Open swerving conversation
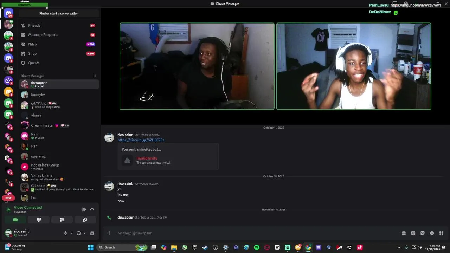Viewport: 450px width, 253px height. pos(59,156)
